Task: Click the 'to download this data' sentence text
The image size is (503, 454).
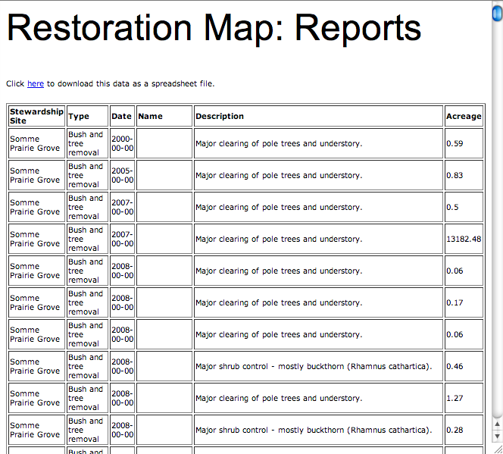Action: click(130, 83)
